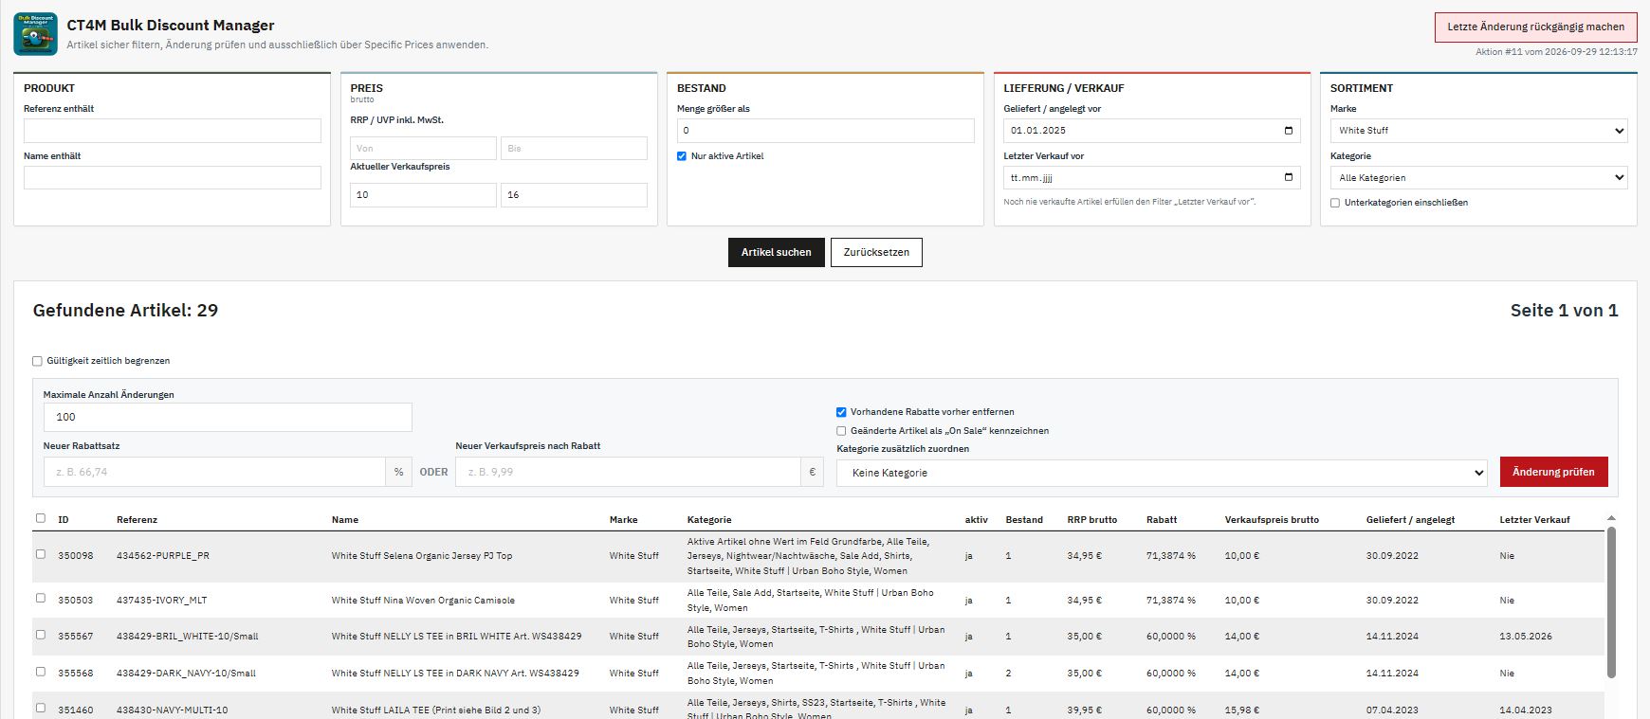Click Artikel suchen button
This screenshot has height=719, width=1650.
coord(776,252)
